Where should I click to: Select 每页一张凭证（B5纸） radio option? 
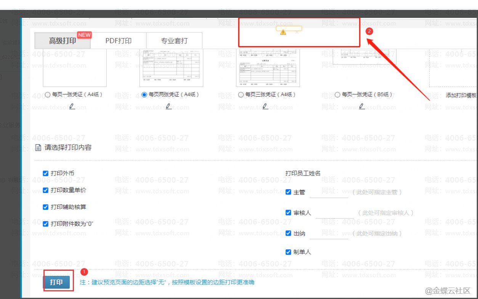pyautogui.click(x=337, y=95)
